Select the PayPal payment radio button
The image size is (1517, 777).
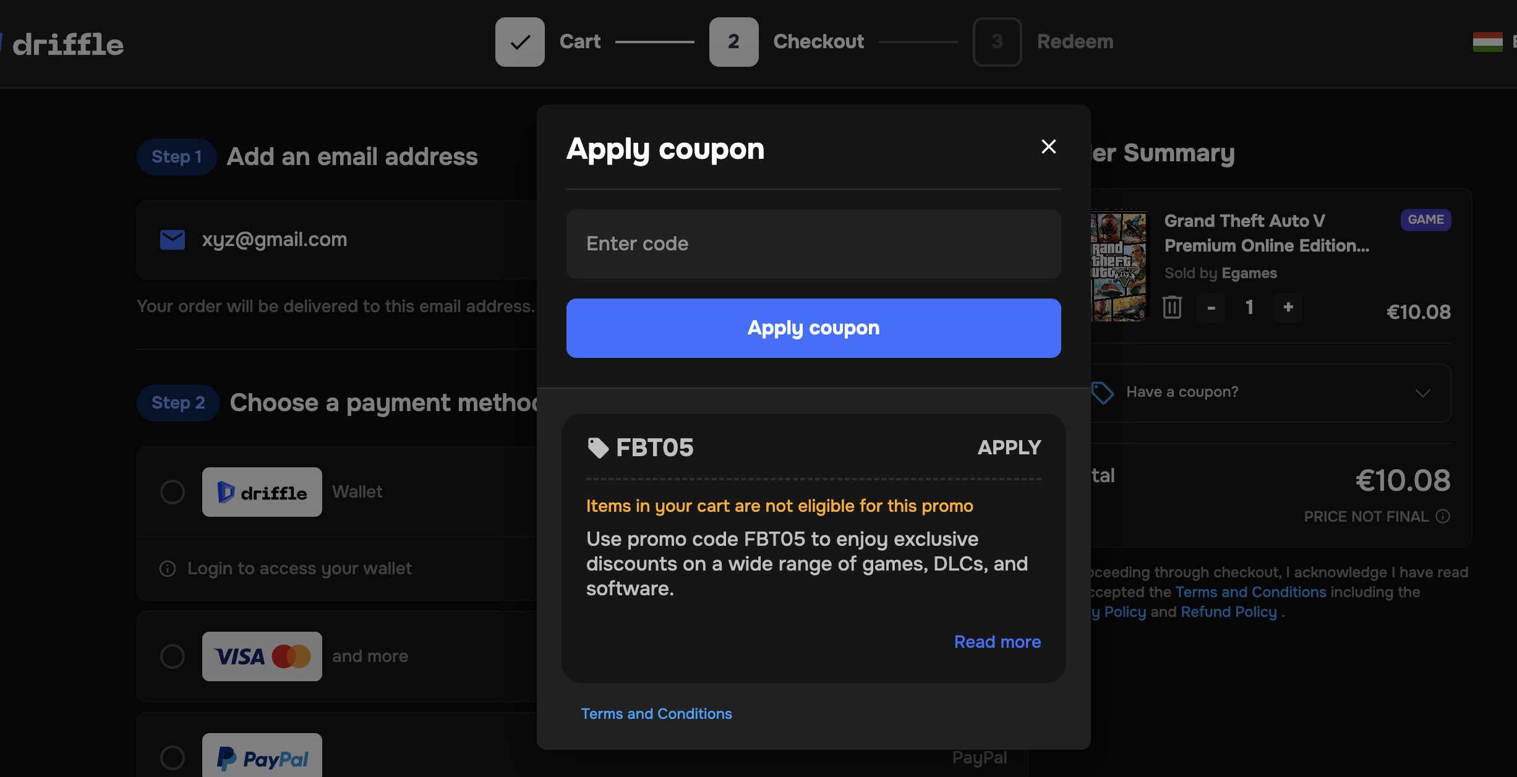(173, 758)
